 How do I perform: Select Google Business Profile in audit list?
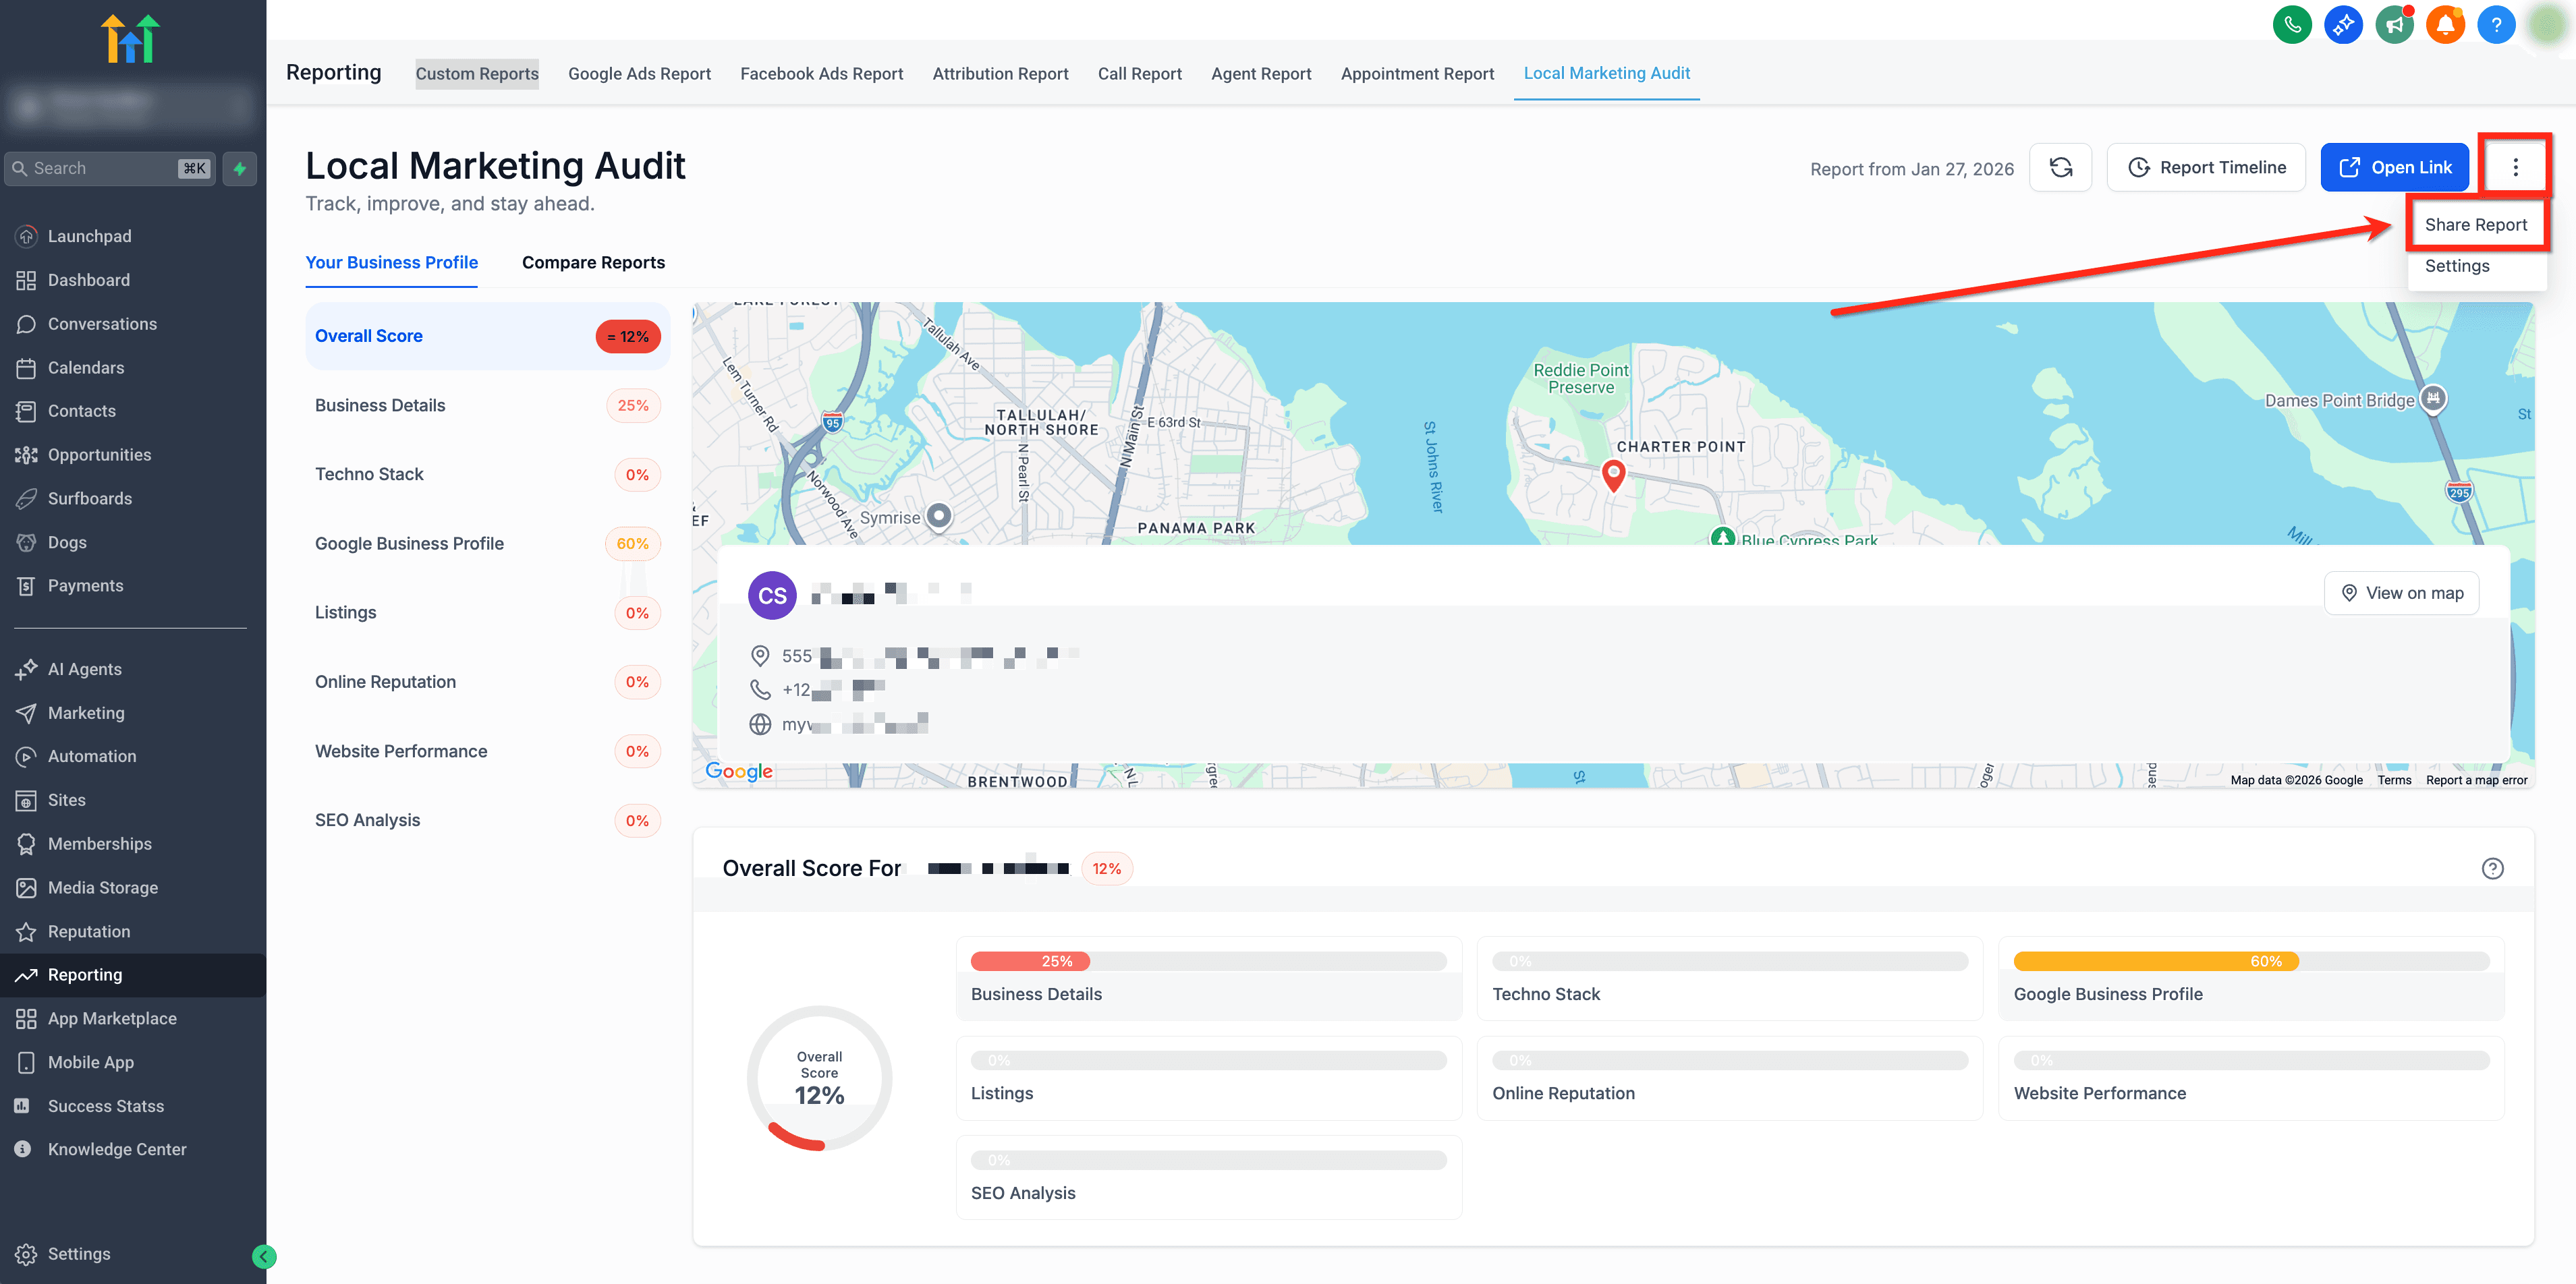click(488, 543)
